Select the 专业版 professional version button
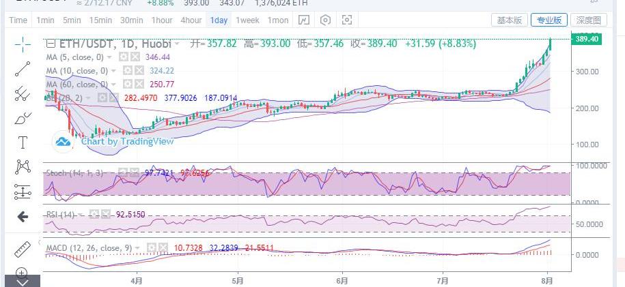The height and width of the screenshot is (287, 625). coord(549,20)
